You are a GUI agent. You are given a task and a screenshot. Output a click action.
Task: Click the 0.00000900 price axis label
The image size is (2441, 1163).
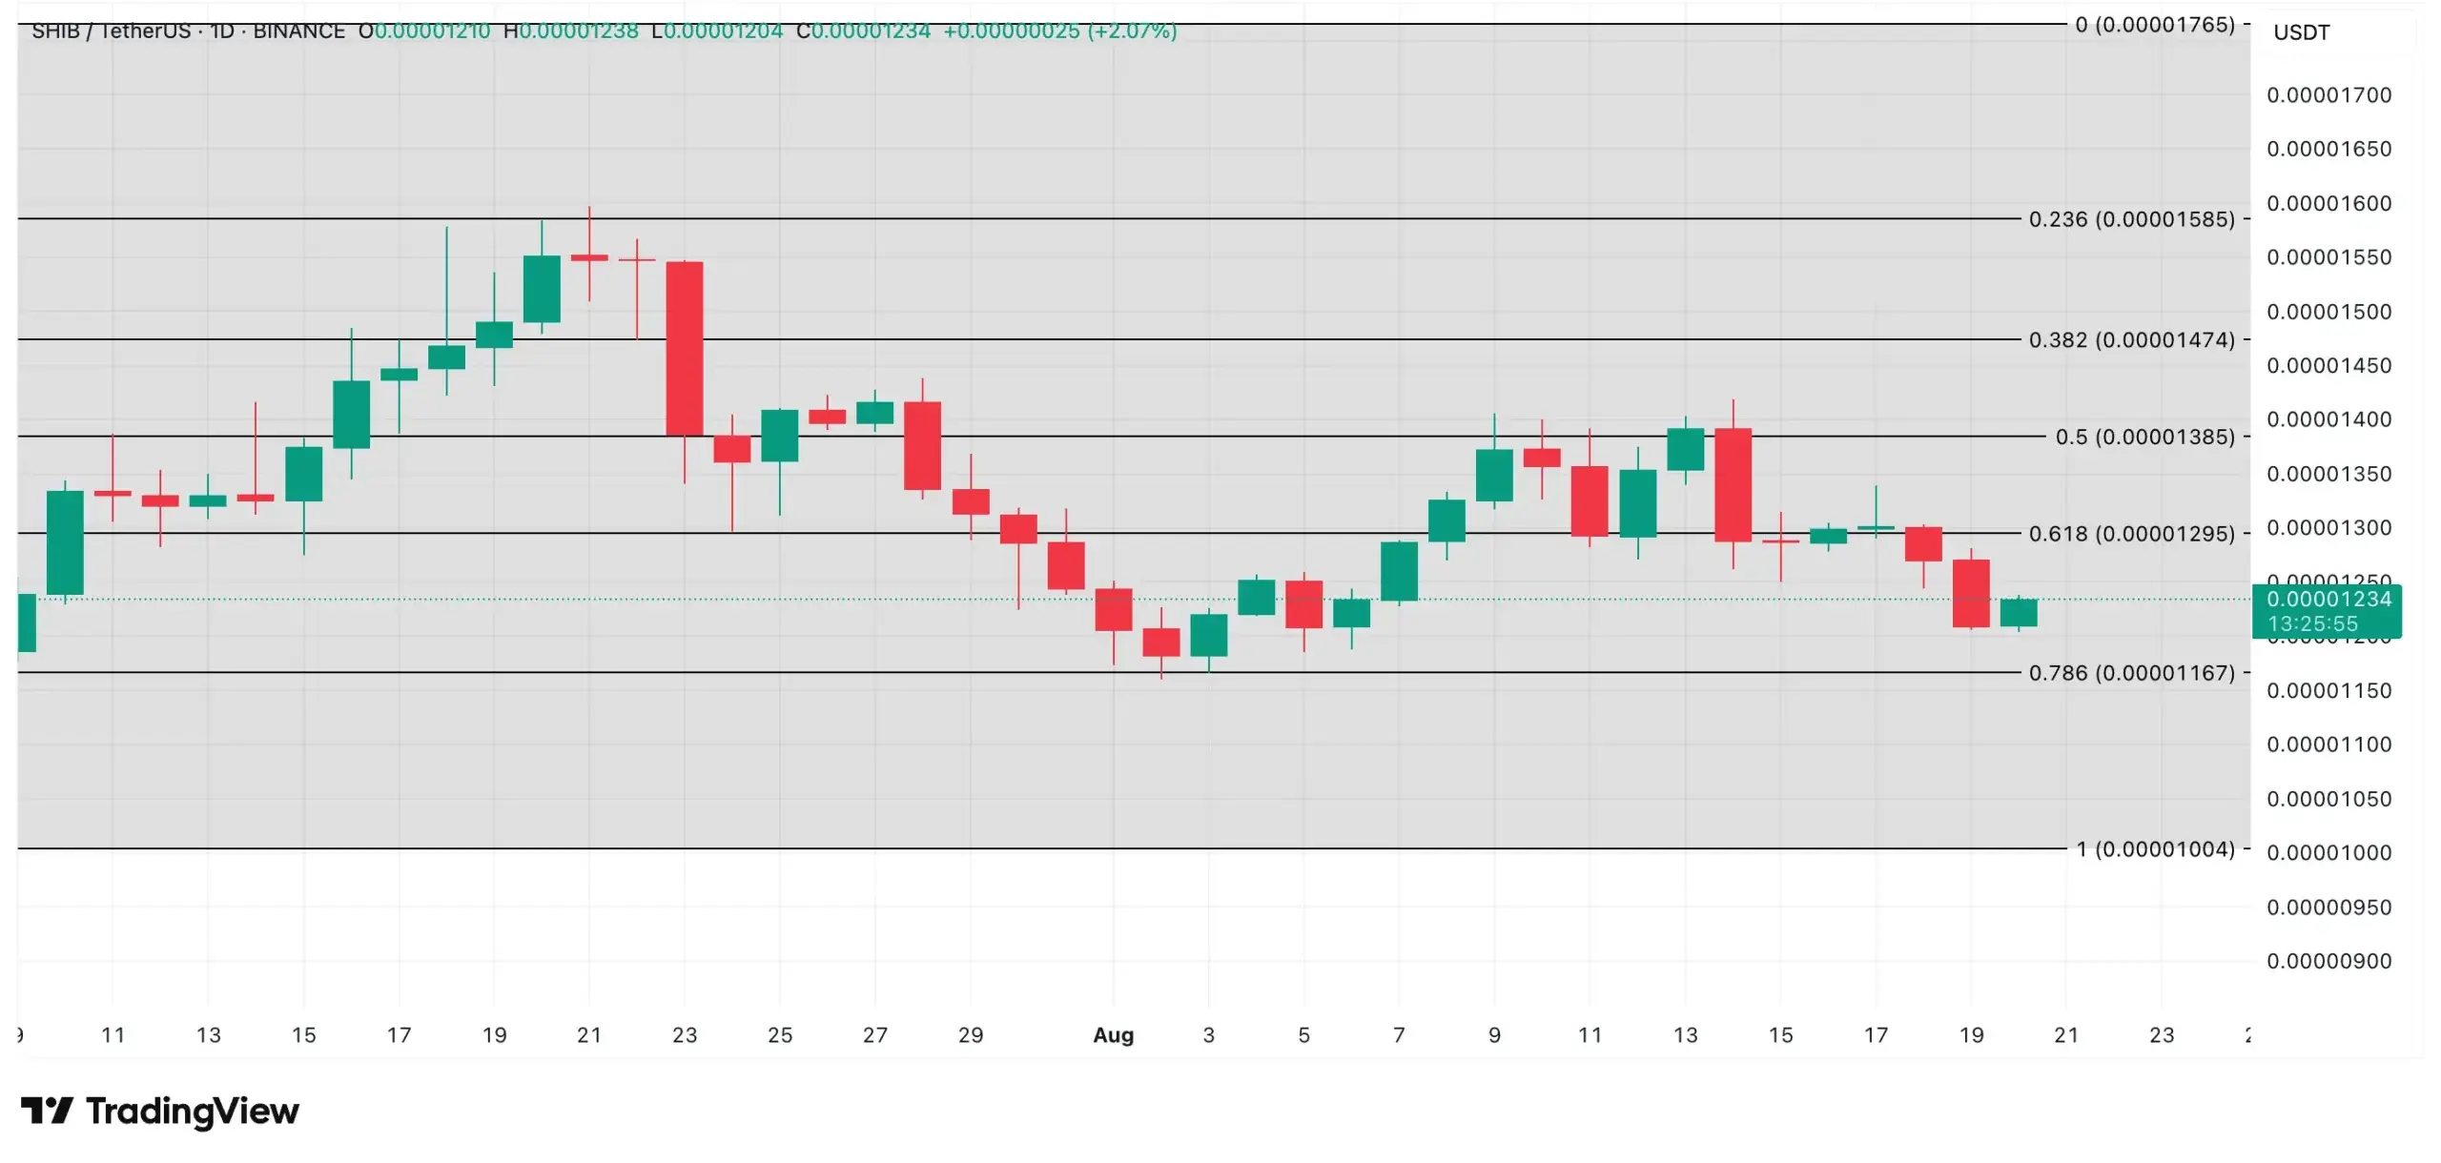click(x=2328, y=961)
